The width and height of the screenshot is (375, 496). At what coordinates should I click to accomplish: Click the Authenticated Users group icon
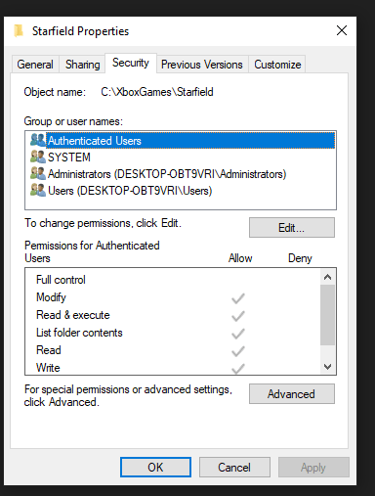pyautogui.click(x=38, y=140)
